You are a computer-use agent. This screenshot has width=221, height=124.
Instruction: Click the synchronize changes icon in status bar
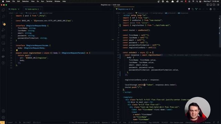tap(16, 123)
